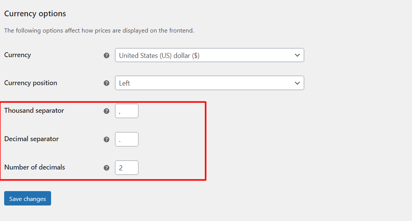Image resolution: width=412 pixels, height=221 pixels.
Task: Focus the Decimal separator input field
Action: [127, 139]
